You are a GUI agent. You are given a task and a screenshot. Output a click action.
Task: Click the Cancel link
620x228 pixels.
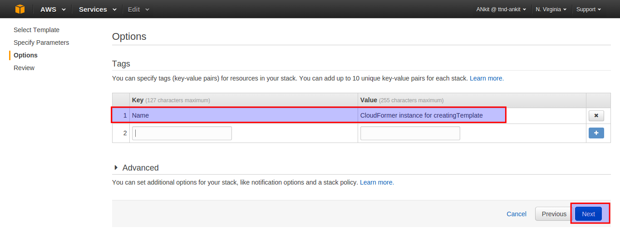517,214
